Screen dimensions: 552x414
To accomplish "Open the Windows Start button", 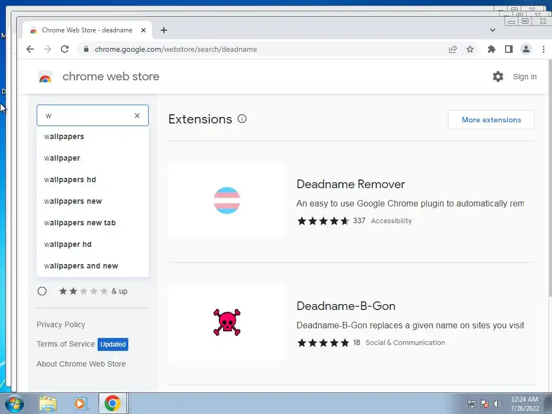I will [15, 403].
